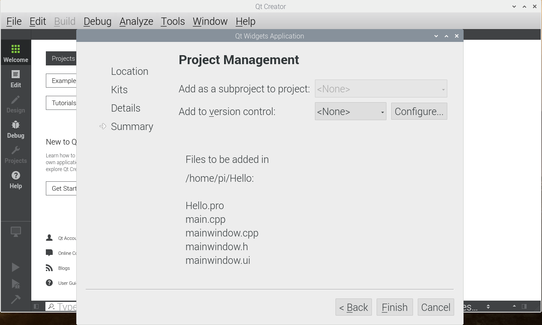This screenshot has width=542, height=325.
Task: Open the version control dropdown
Action: tap(350, 112)
